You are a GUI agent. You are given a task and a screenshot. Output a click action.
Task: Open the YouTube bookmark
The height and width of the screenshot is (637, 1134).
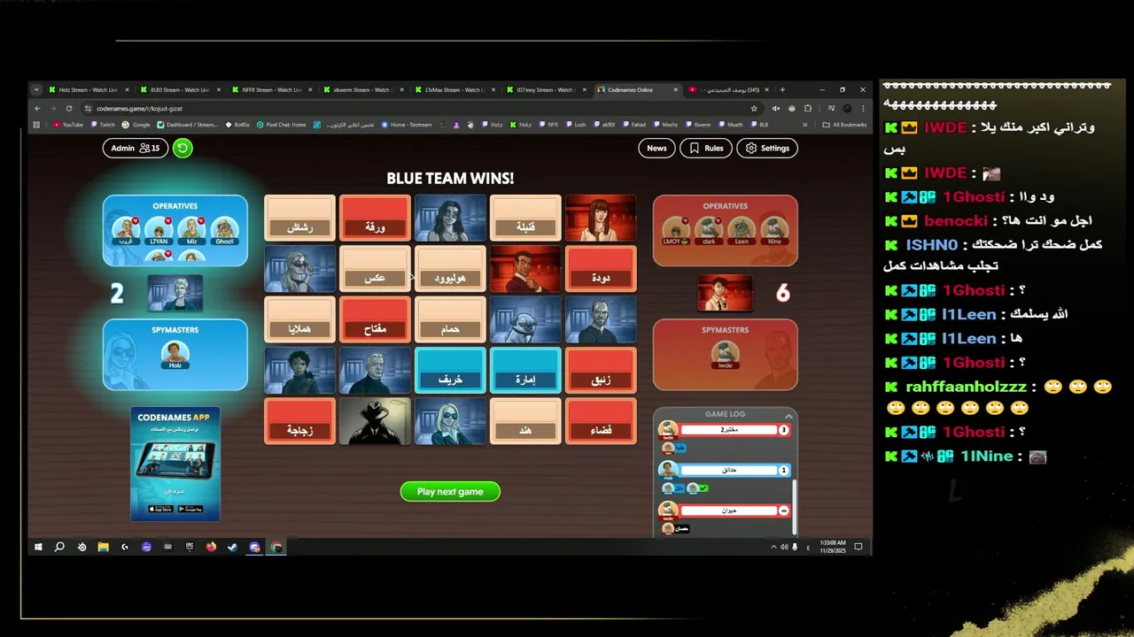click(68, 125)
